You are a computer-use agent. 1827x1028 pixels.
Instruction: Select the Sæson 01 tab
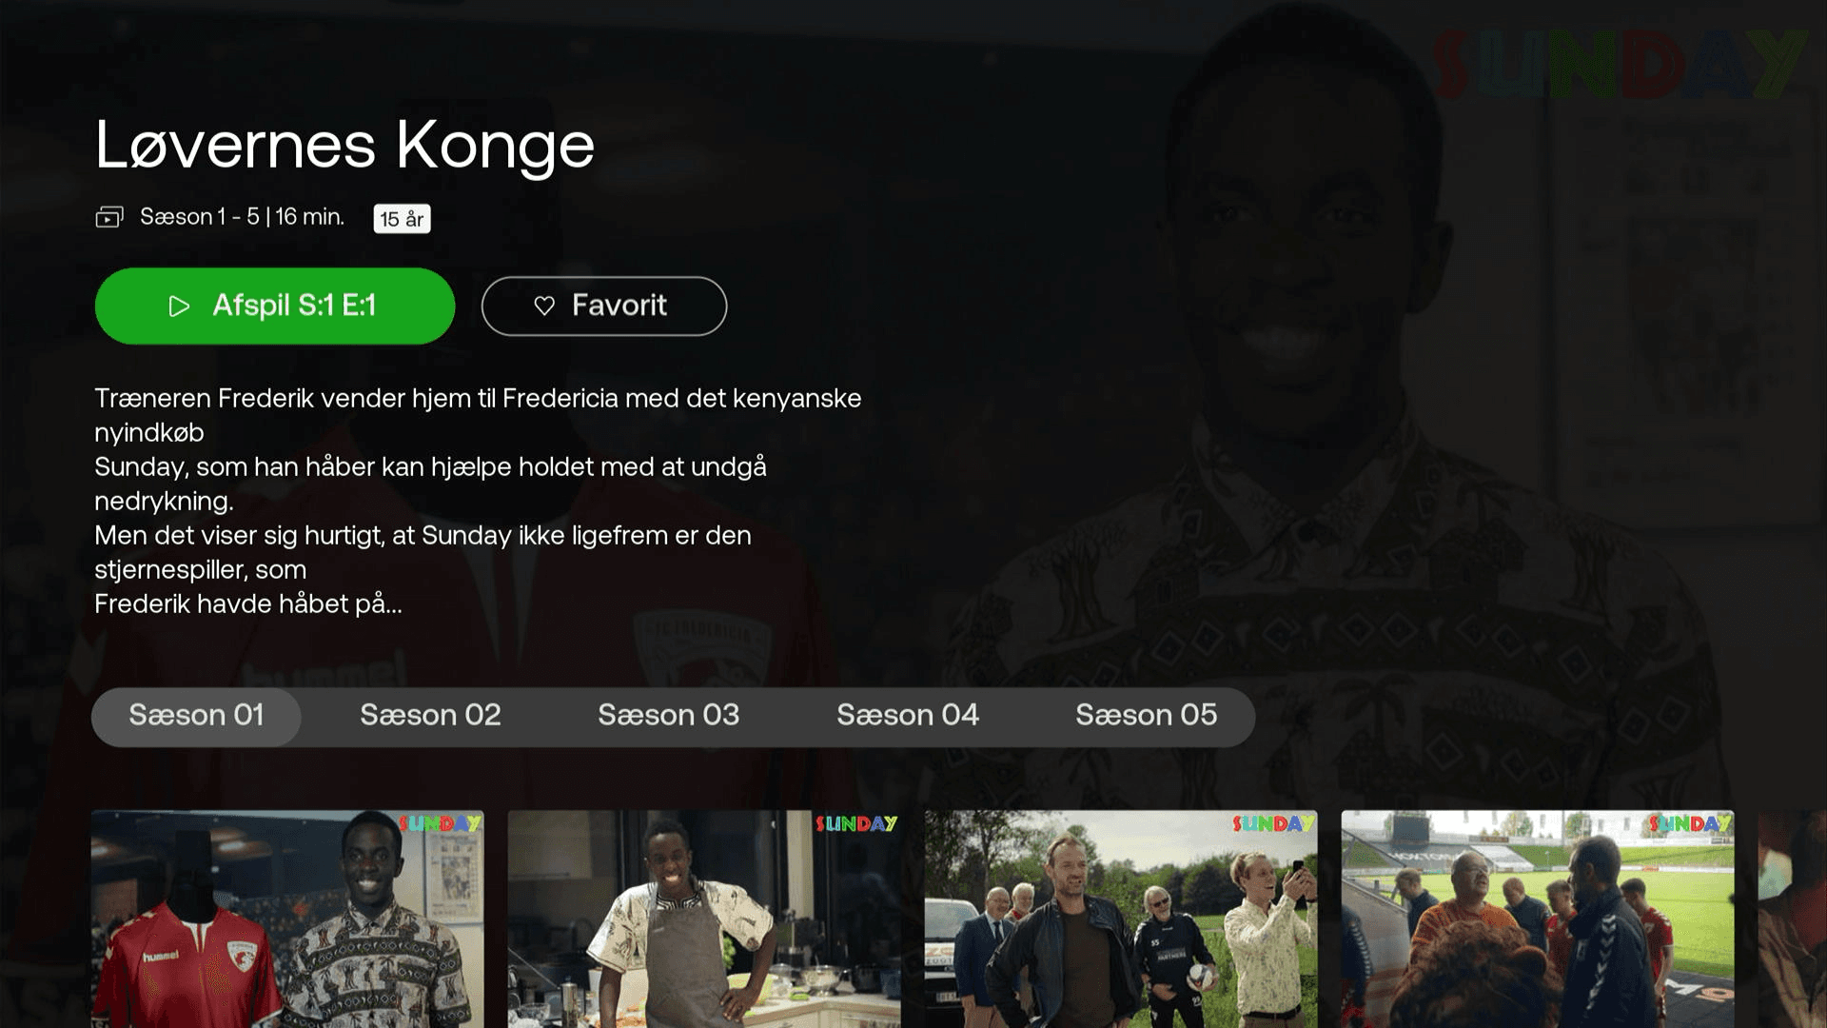pyautogui.click(x=196, y=716)
